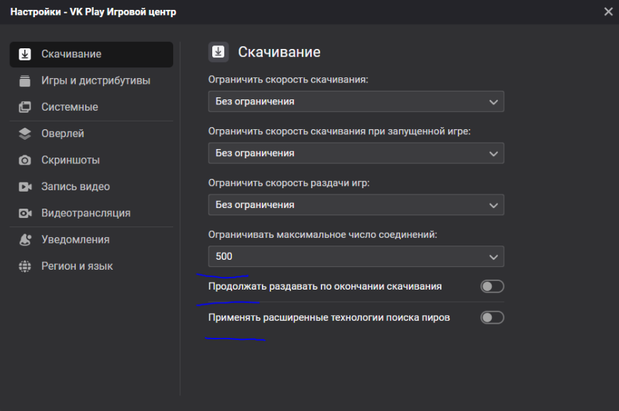619x411 pixels.
Task: Go to Регион и язык settings
Action: coord(77,266)
